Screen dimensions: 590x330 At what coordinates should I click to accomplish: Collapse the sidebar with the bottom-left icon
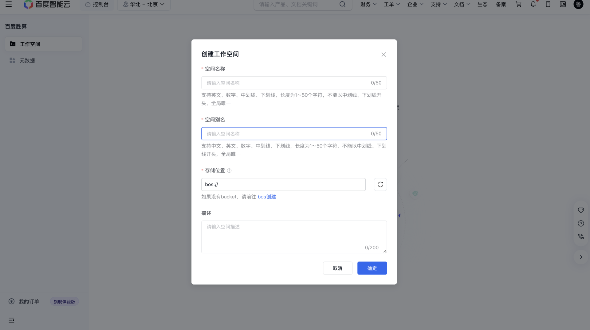pos(11,320)
